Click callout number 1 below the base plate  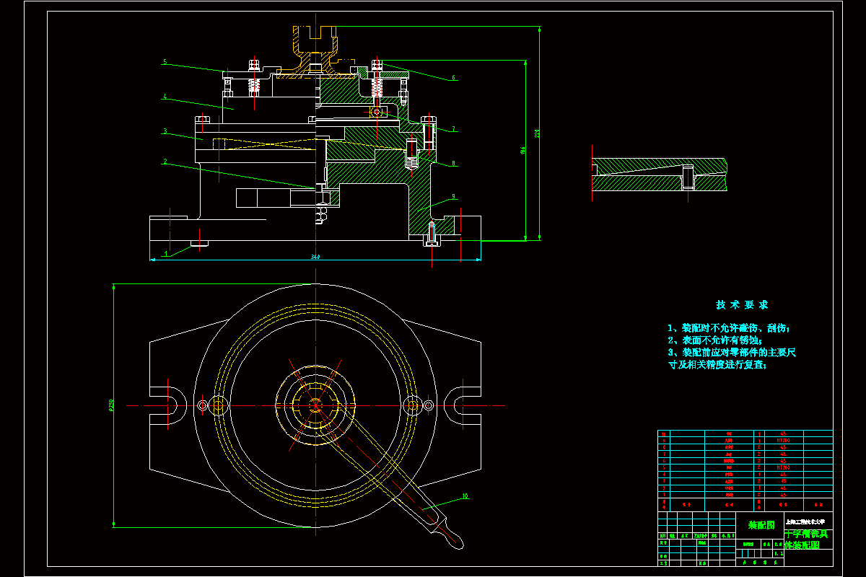coord(165,253)
